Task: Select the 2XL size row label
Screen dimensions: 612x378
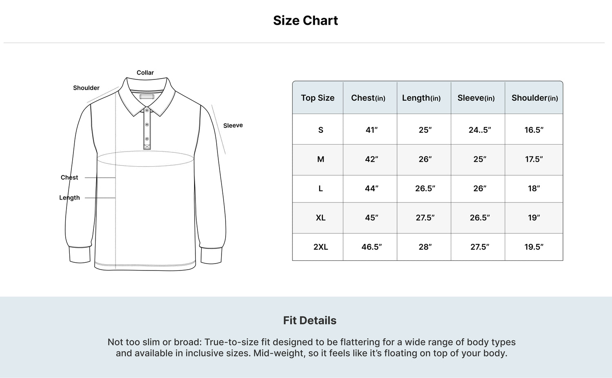Action: pyautogui.click(x=321, y=247)
